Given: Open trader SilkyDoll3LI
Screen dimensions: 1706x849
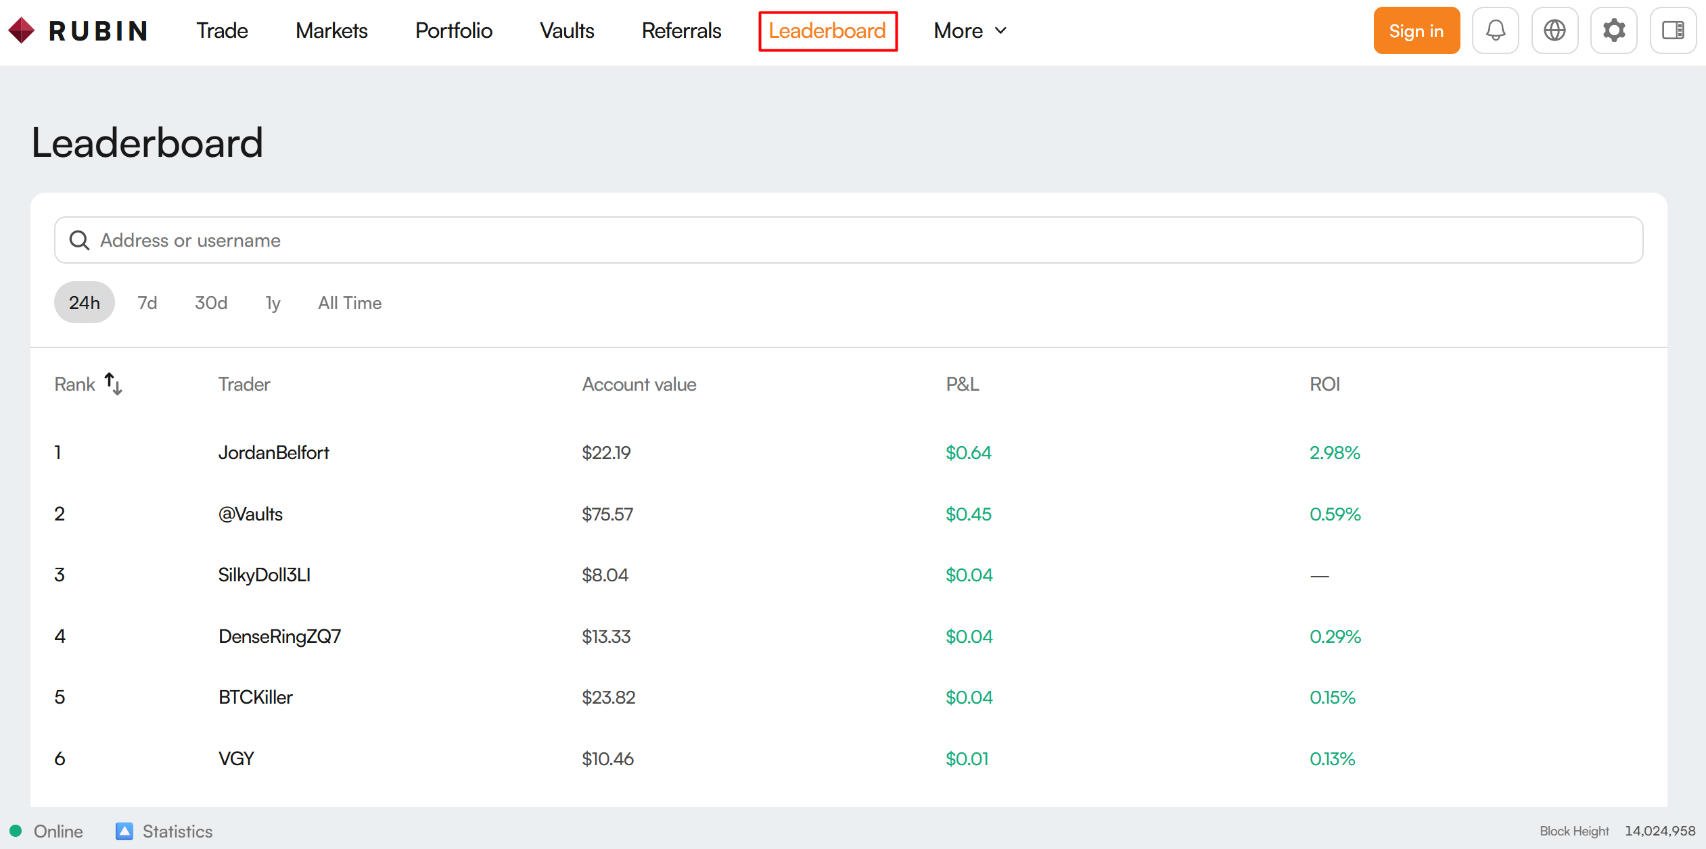Looking at the screenshot, I should pyautogui.click(x=264, y=575).
